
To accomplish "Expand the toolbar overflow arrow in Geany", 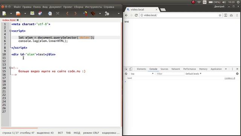I will click(x=119, y=14).
